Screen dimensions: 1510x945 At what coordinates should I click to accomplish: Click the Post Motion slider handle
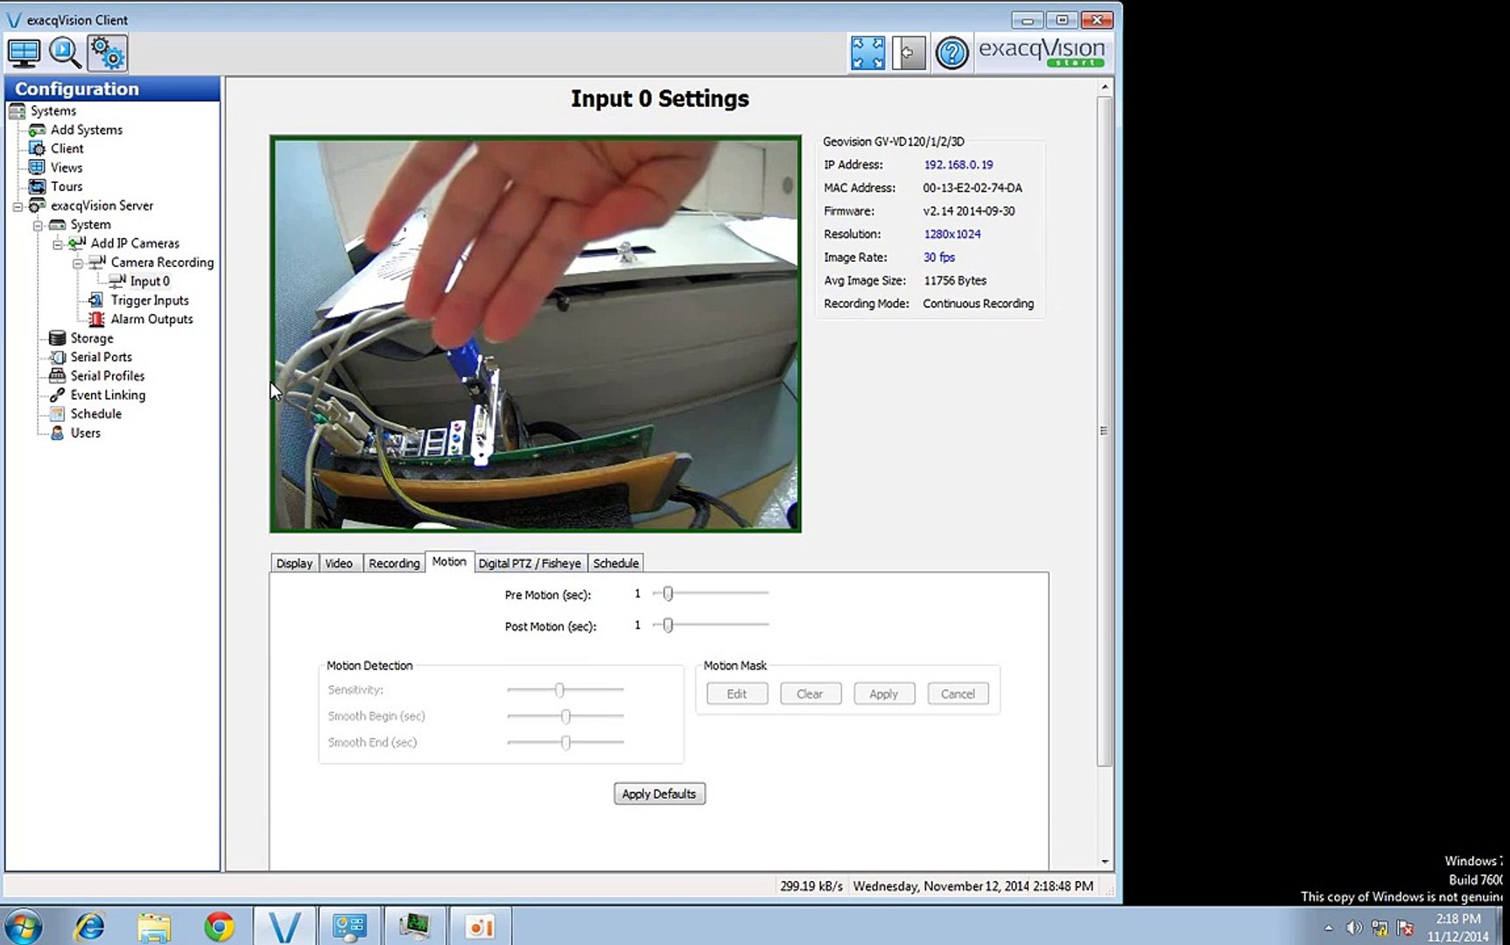point(668,626)
